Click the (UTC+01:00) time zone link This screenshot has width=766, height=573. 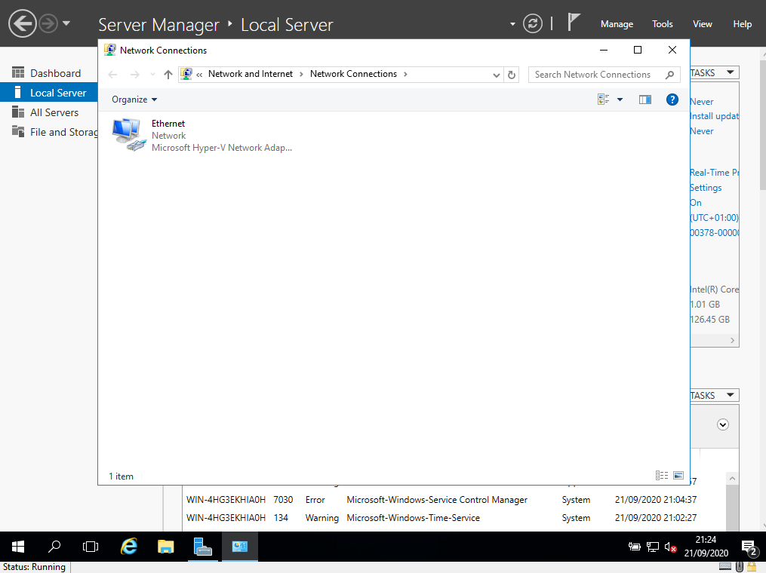[x=714, y=218]
